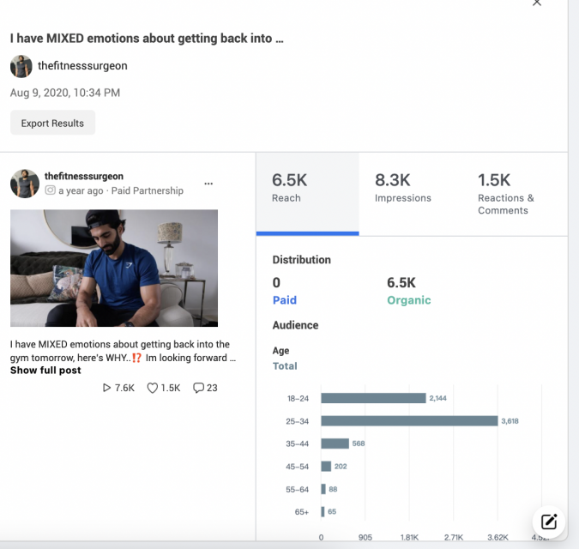The height and width of the screenshot is (549, 579).
Task: Click the 25–34 age bar
Action: point(409,420)
